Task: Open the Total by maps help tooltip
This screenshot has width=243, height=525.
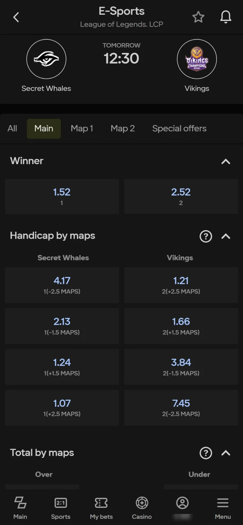Action: (206, 453)
